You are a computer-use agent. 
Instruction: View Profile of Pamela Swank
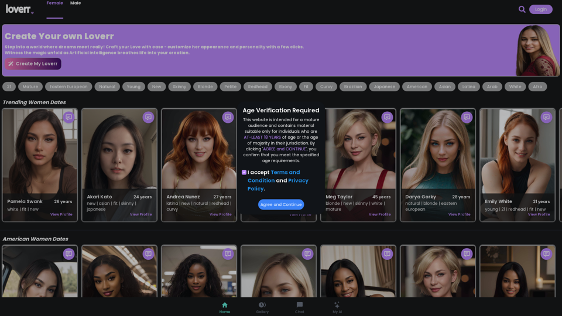[x=61, y=214]
